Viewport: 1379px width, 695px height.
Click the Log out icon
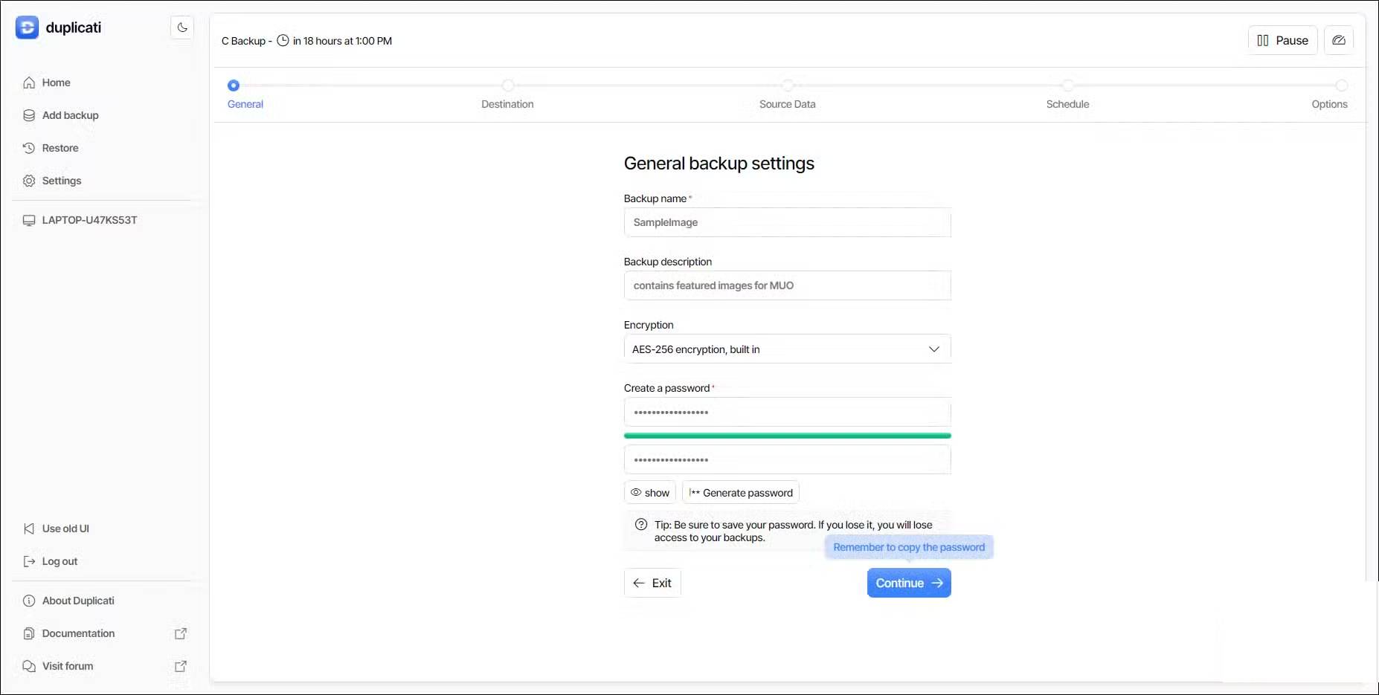click(29, 561)
